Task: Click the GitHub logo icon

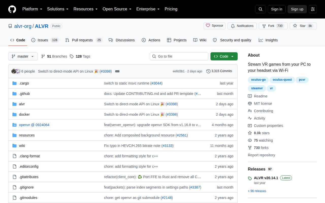Action: (x=12, y=9)
